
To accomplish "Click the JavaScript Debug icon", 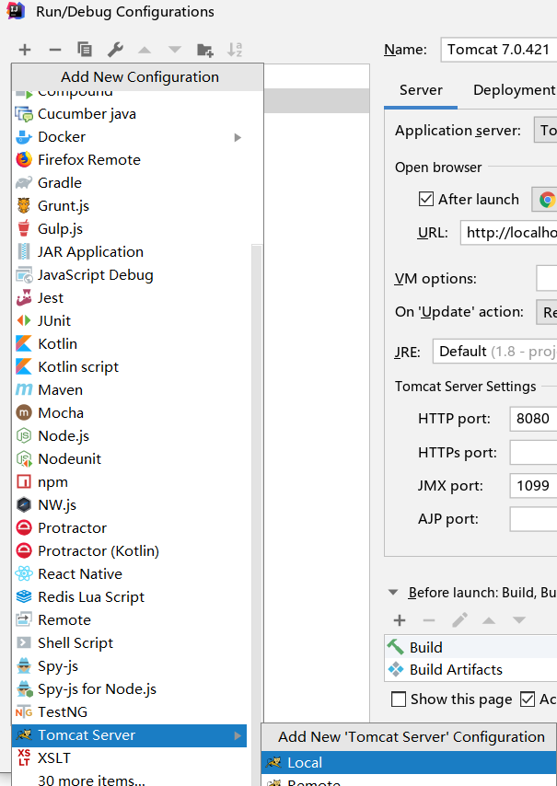I will (24, 274).
